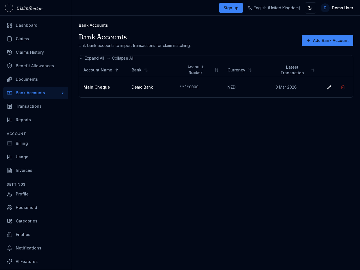Open Benefit Allowances page
The image size is (360, 270).
click(x=36, y=66)
